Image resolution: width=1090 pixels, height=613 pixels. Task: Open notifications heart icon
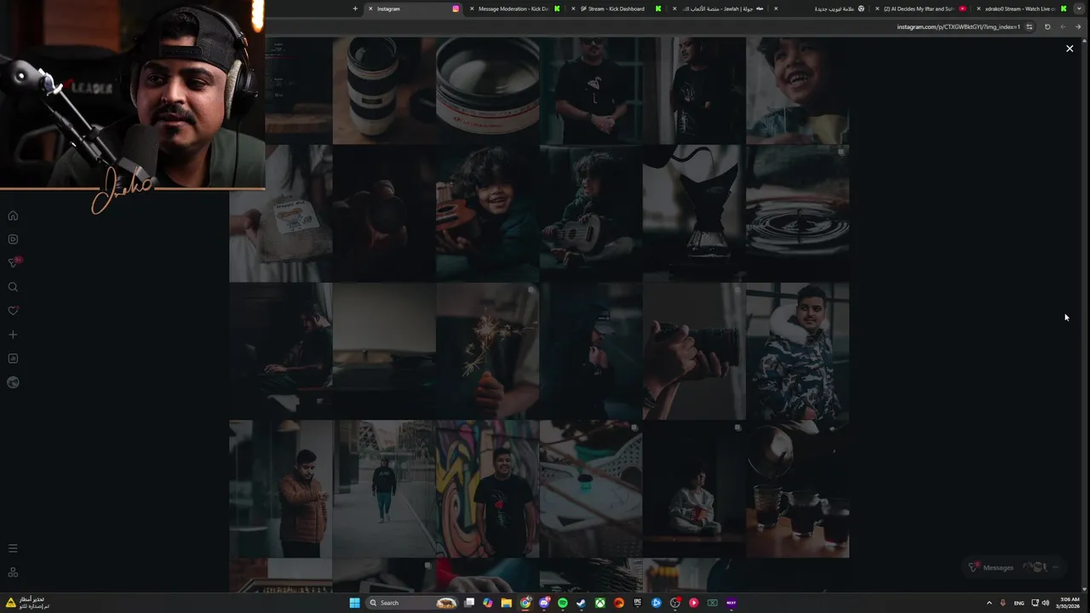pyautogui.click(x=13, y=311)
